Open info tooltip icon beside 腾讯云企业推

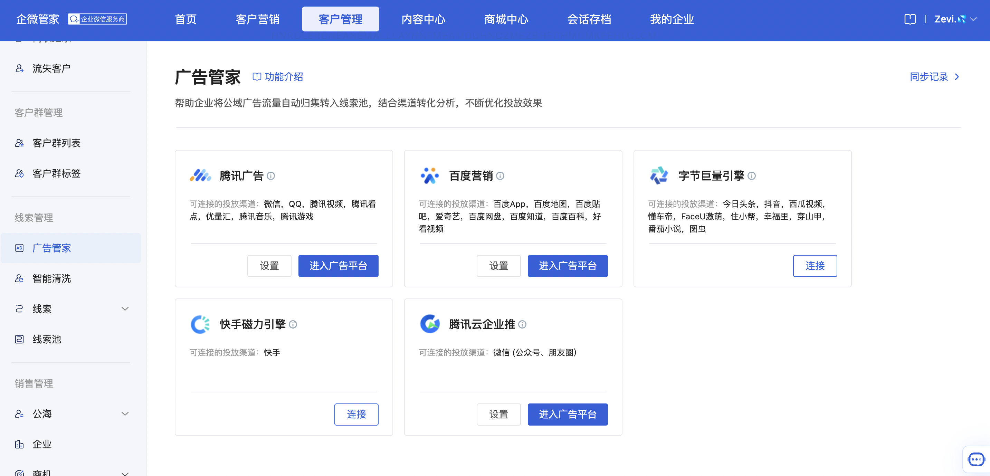pos(522,325)
